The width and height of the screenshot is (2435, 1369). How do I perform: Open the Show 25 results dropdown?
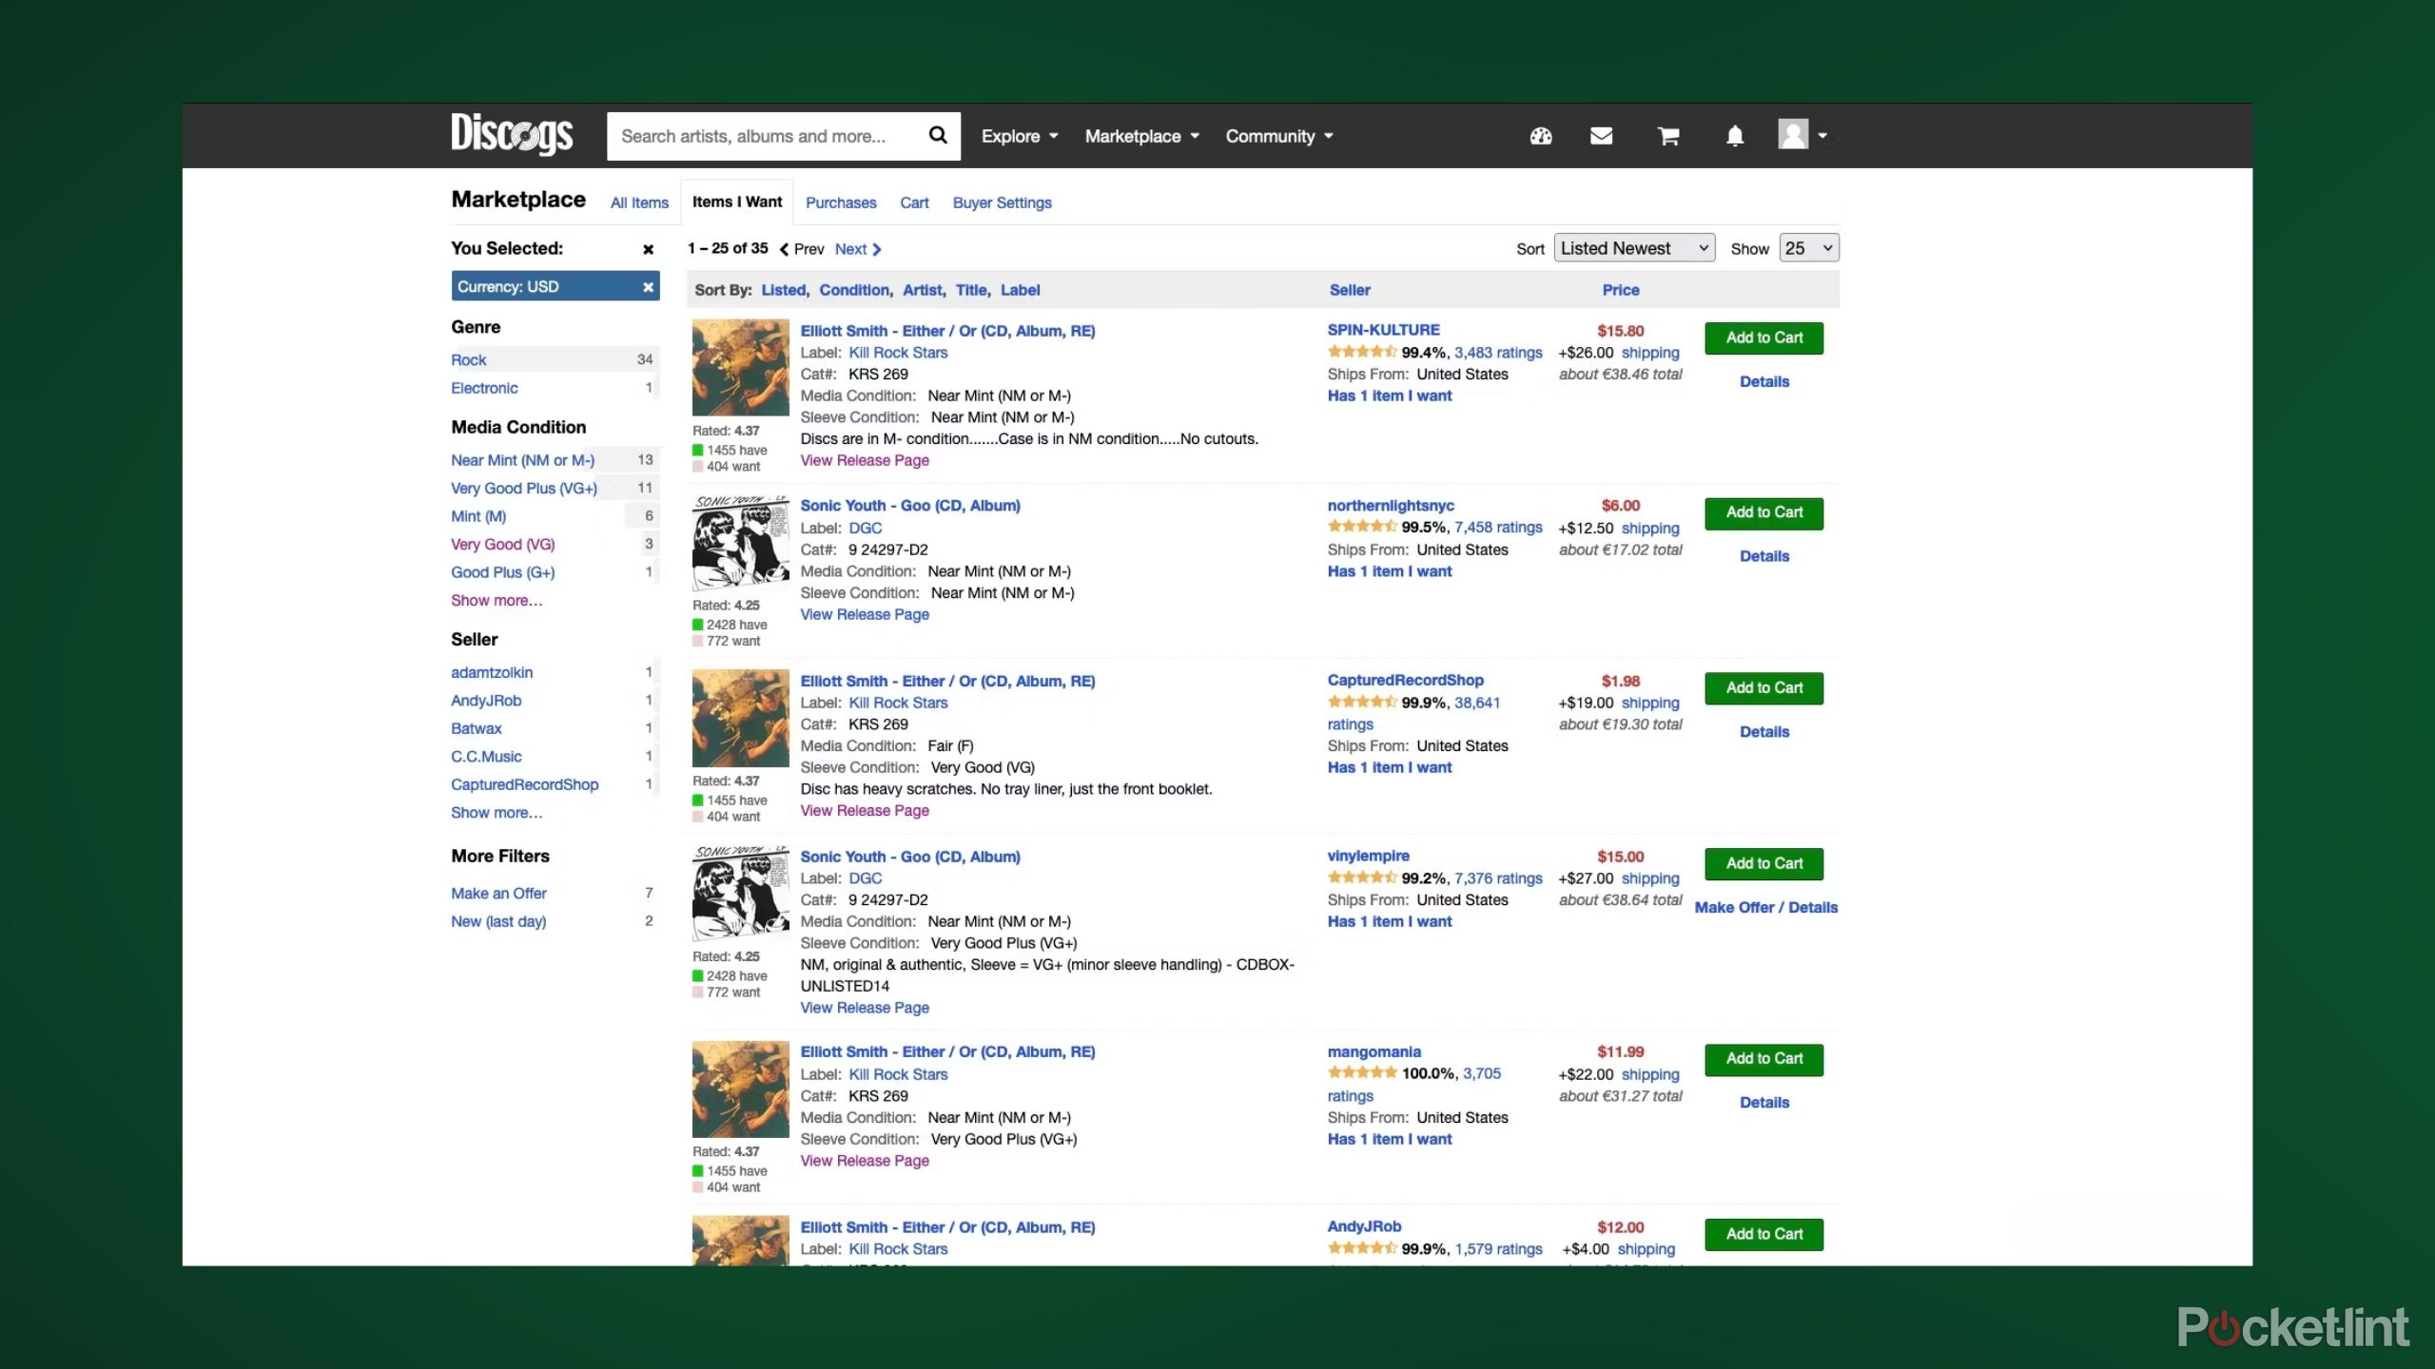pos(1808,247)
